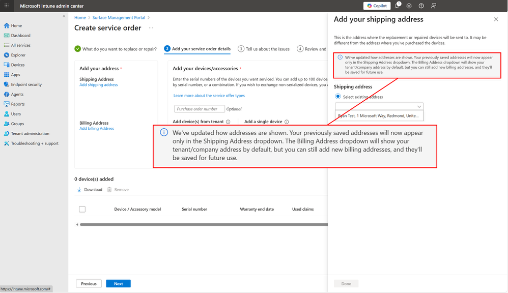
Task: Click the Warranty end date column header
Action: 257,209
